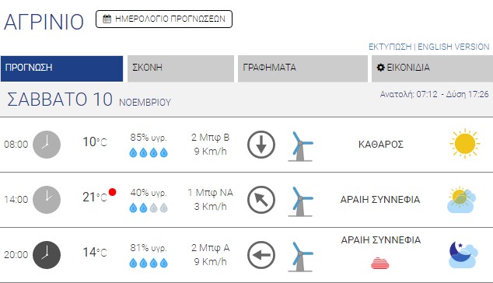Image resolution: width=493 pixels, height=283 pixels.
Task: Open the ΗΜΕΡΟΛΟΓΙΟ ΠΡΟΓΝΩΣΕΩΝ calendar button
Action: [164, 19]
